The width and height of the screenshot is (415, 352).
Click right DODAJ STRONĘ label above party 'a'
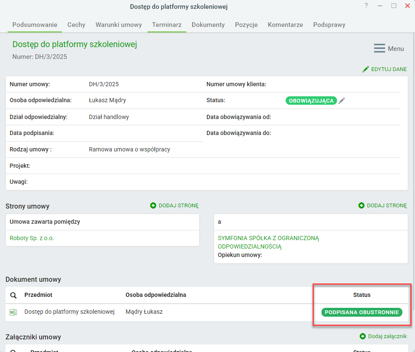[387, 206]
